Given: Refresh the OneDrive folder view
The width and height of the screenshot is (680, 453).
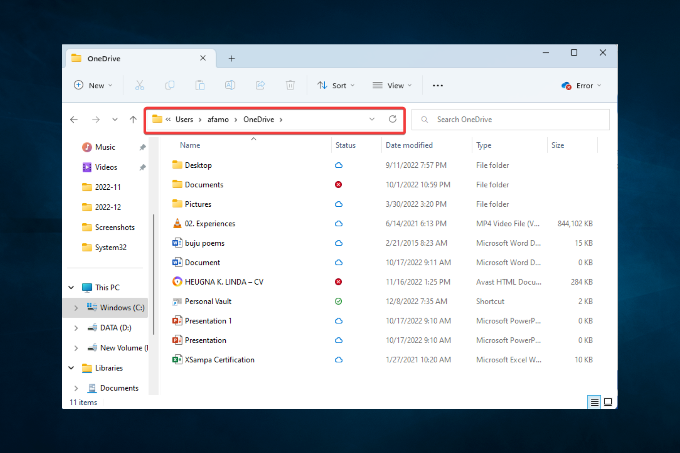Looking at the screenshot, I should pos(392,119).
